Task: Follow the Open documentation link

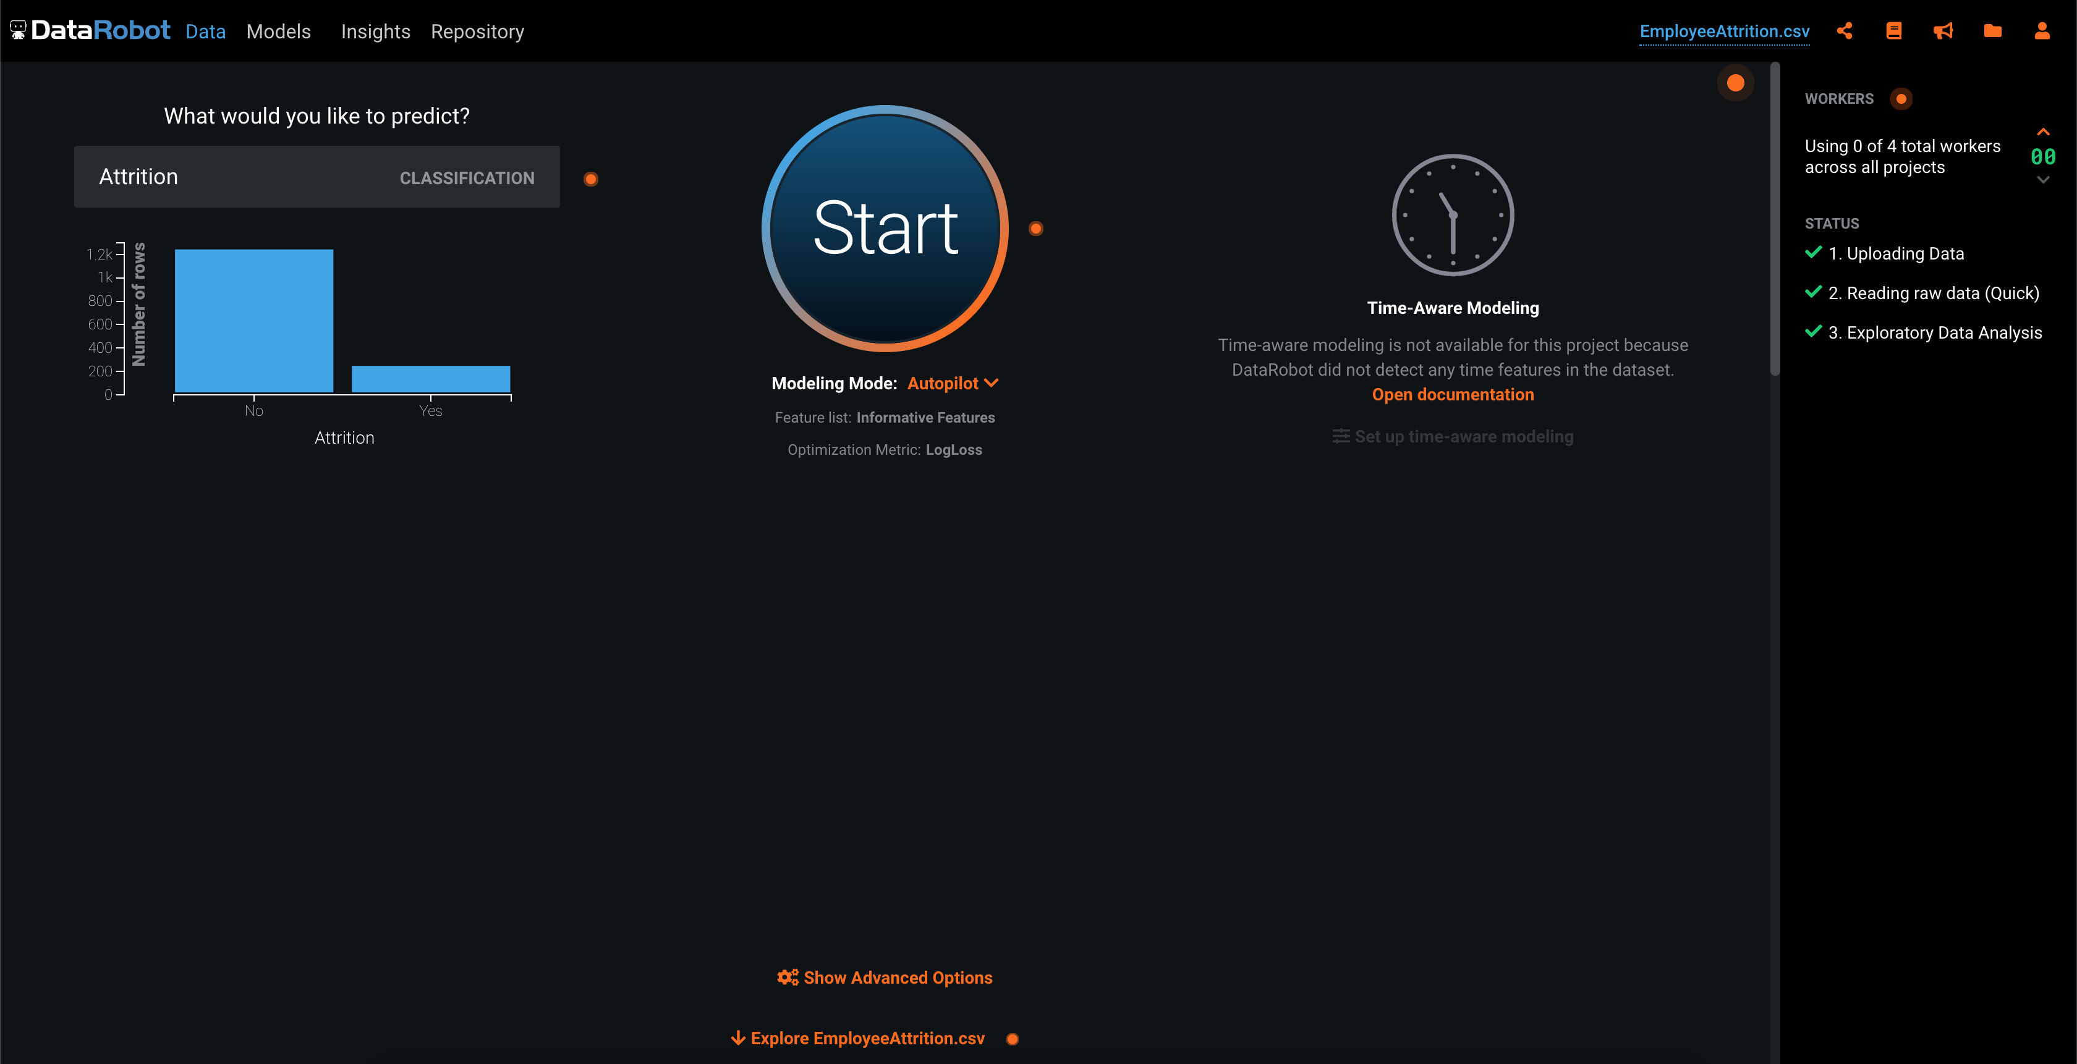Action: point(1453,394)
